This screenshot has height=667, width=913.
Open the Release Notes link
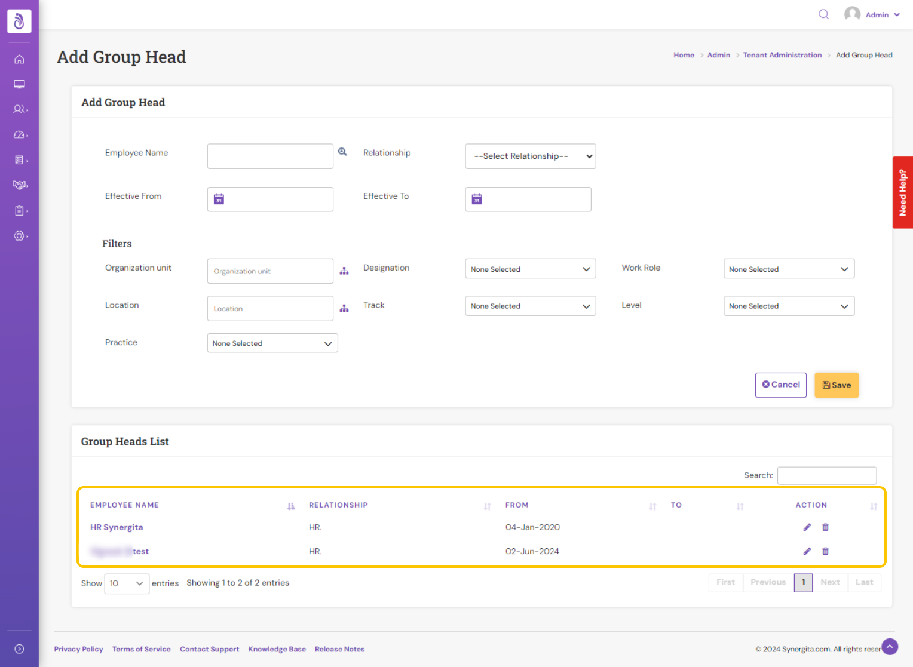click(339, 649)
